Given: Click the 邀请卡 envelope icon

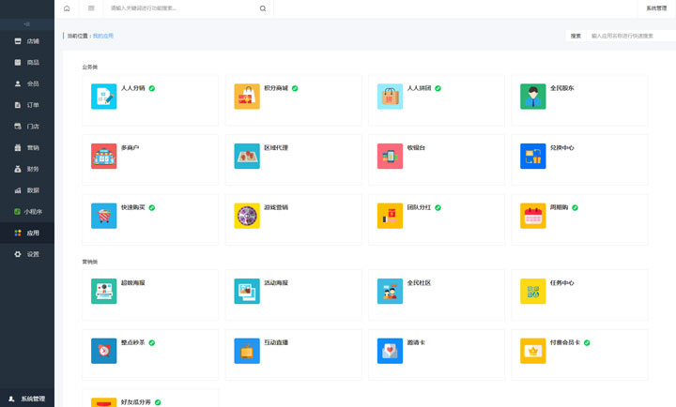Looking at the screenshot, I should [390, 351].
